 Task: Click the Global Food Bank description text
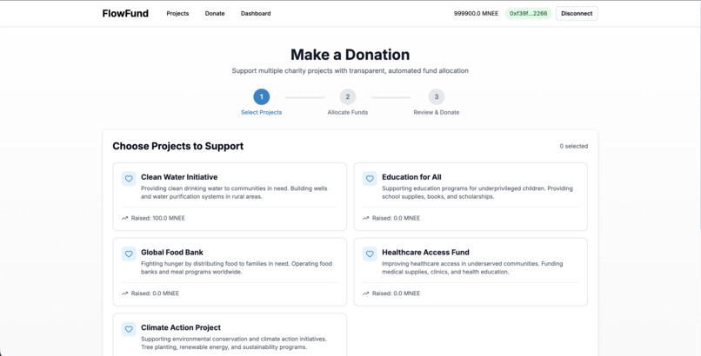click(237, 267)
